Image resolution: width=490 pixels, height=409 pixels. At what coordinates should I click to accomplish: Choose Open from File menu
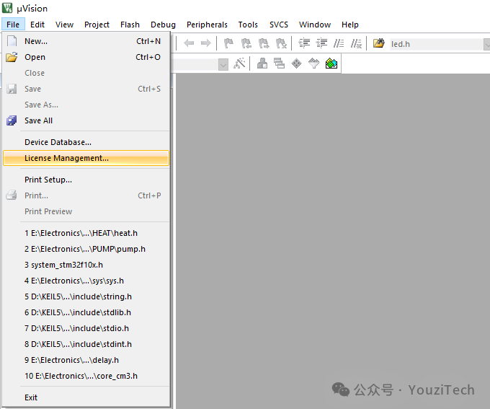(x=86, y=57)
